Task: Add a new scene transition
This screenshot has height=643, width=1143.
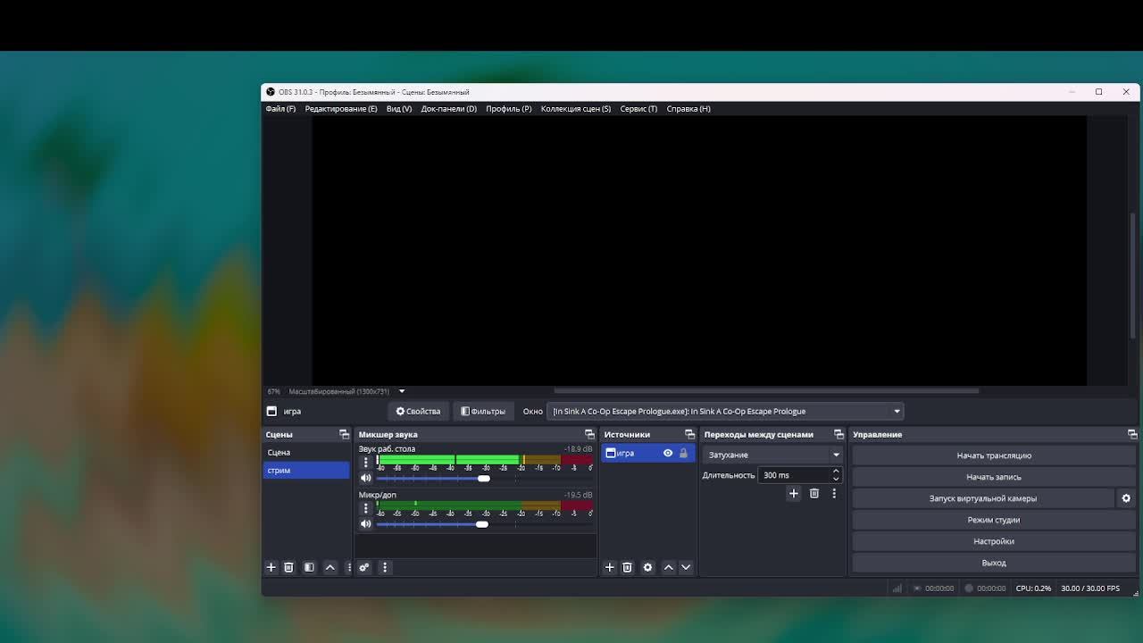Action: coord(793,493)
